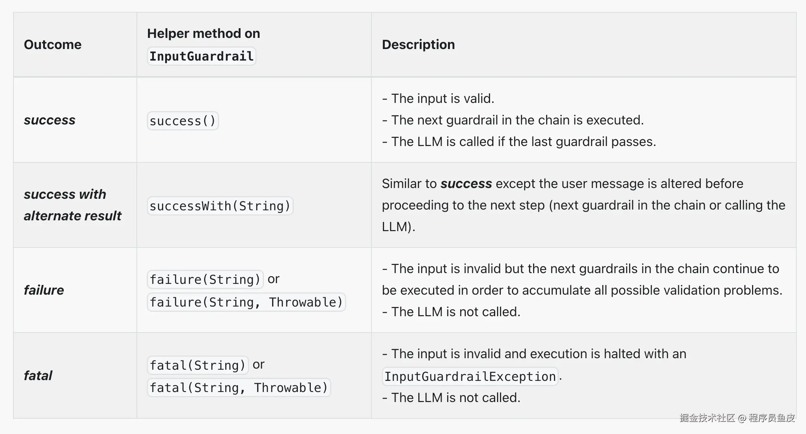Viewport: 806px width, 434px height.
Task: Click the Description column header
Action: [418, 45]
